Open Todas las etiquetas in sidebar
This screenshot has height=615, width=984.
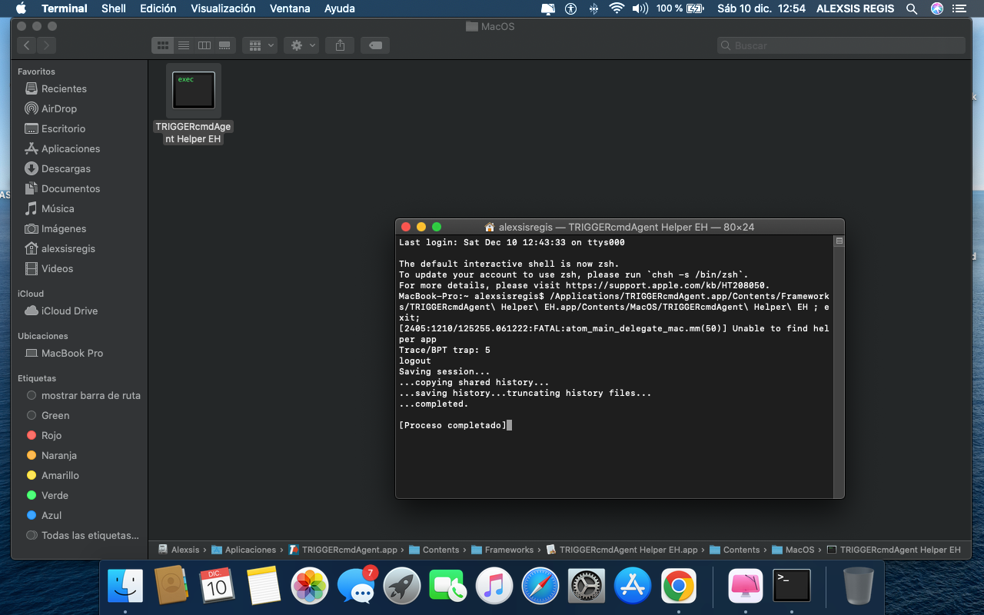pyautogui.click(x=90, y=535)
